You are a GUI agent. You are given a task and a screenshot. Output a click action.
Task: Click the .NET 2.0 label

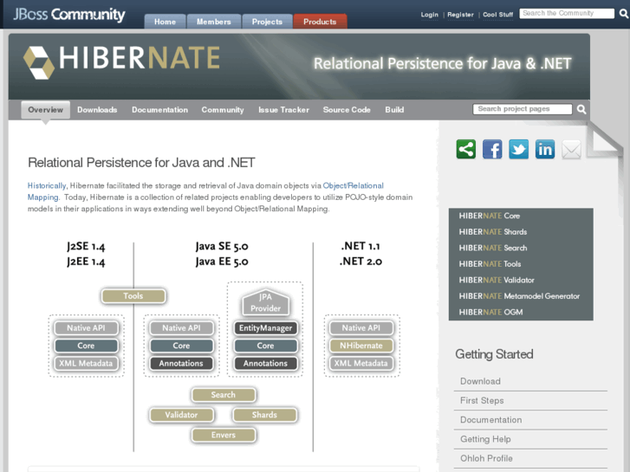[x=360, y=262]
